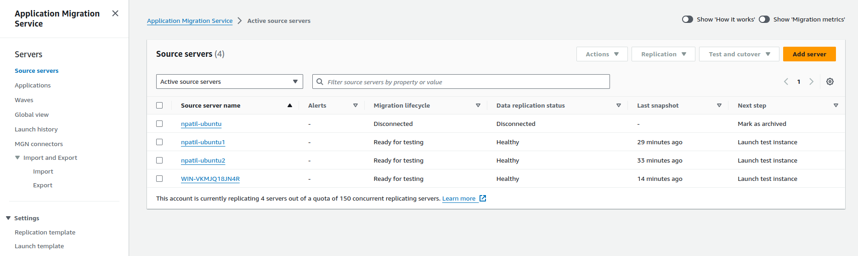The height and width of the screenshot is (256, 858).
Task: Click Launch test instance for npatil-ubuntu1
Action: tap(768, 142)
